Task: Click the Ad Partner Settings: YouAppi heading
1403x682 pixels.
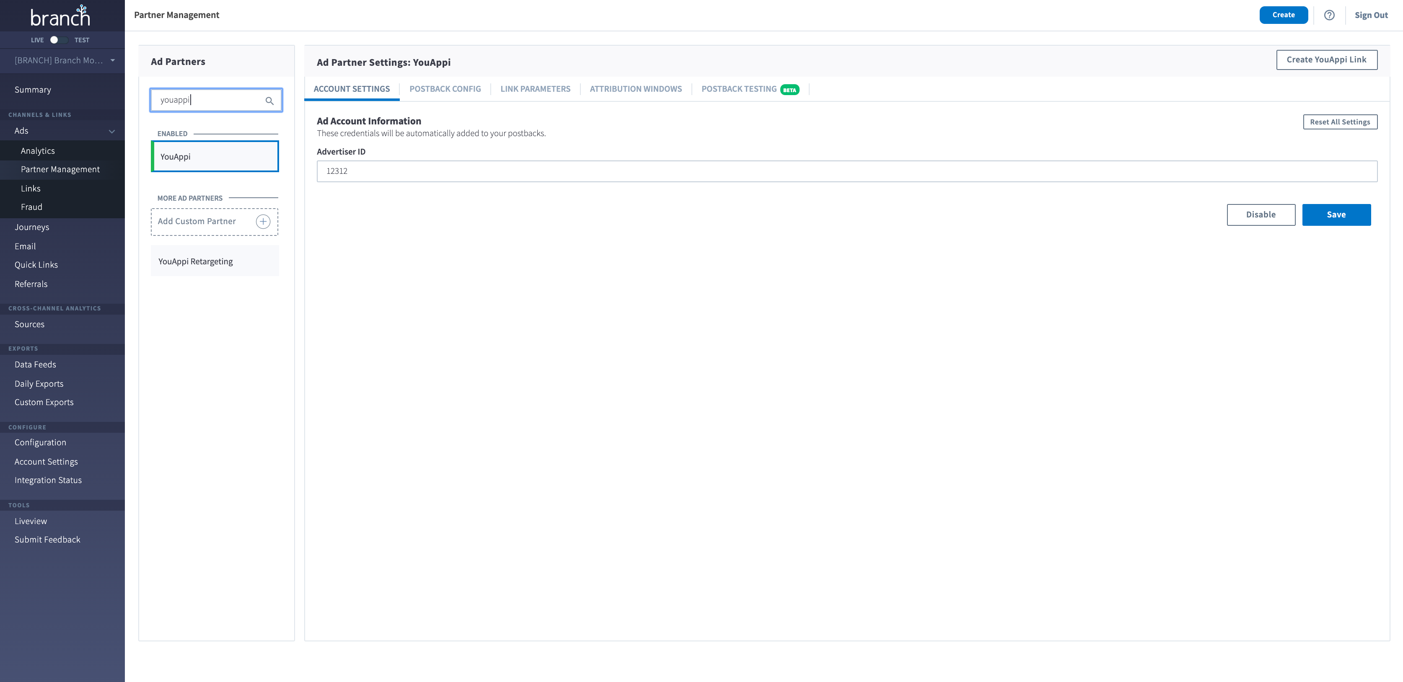Action: (x=383, y=62)
